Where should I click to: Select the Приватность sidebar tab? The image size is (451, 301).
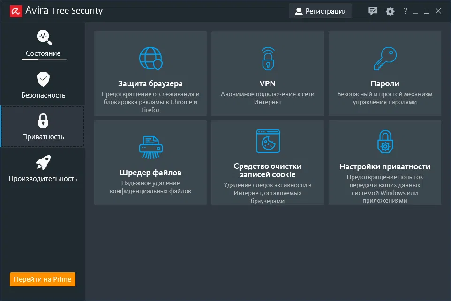(x=43, y=127)
